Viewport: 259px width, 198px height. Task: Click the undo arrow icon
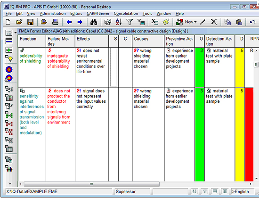(252, 22)
